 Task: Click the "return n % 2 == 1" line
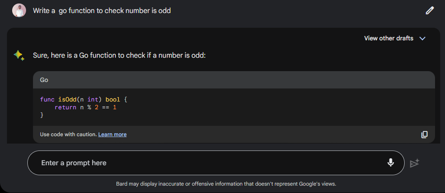pyautogui.click(x=86, y=107)
